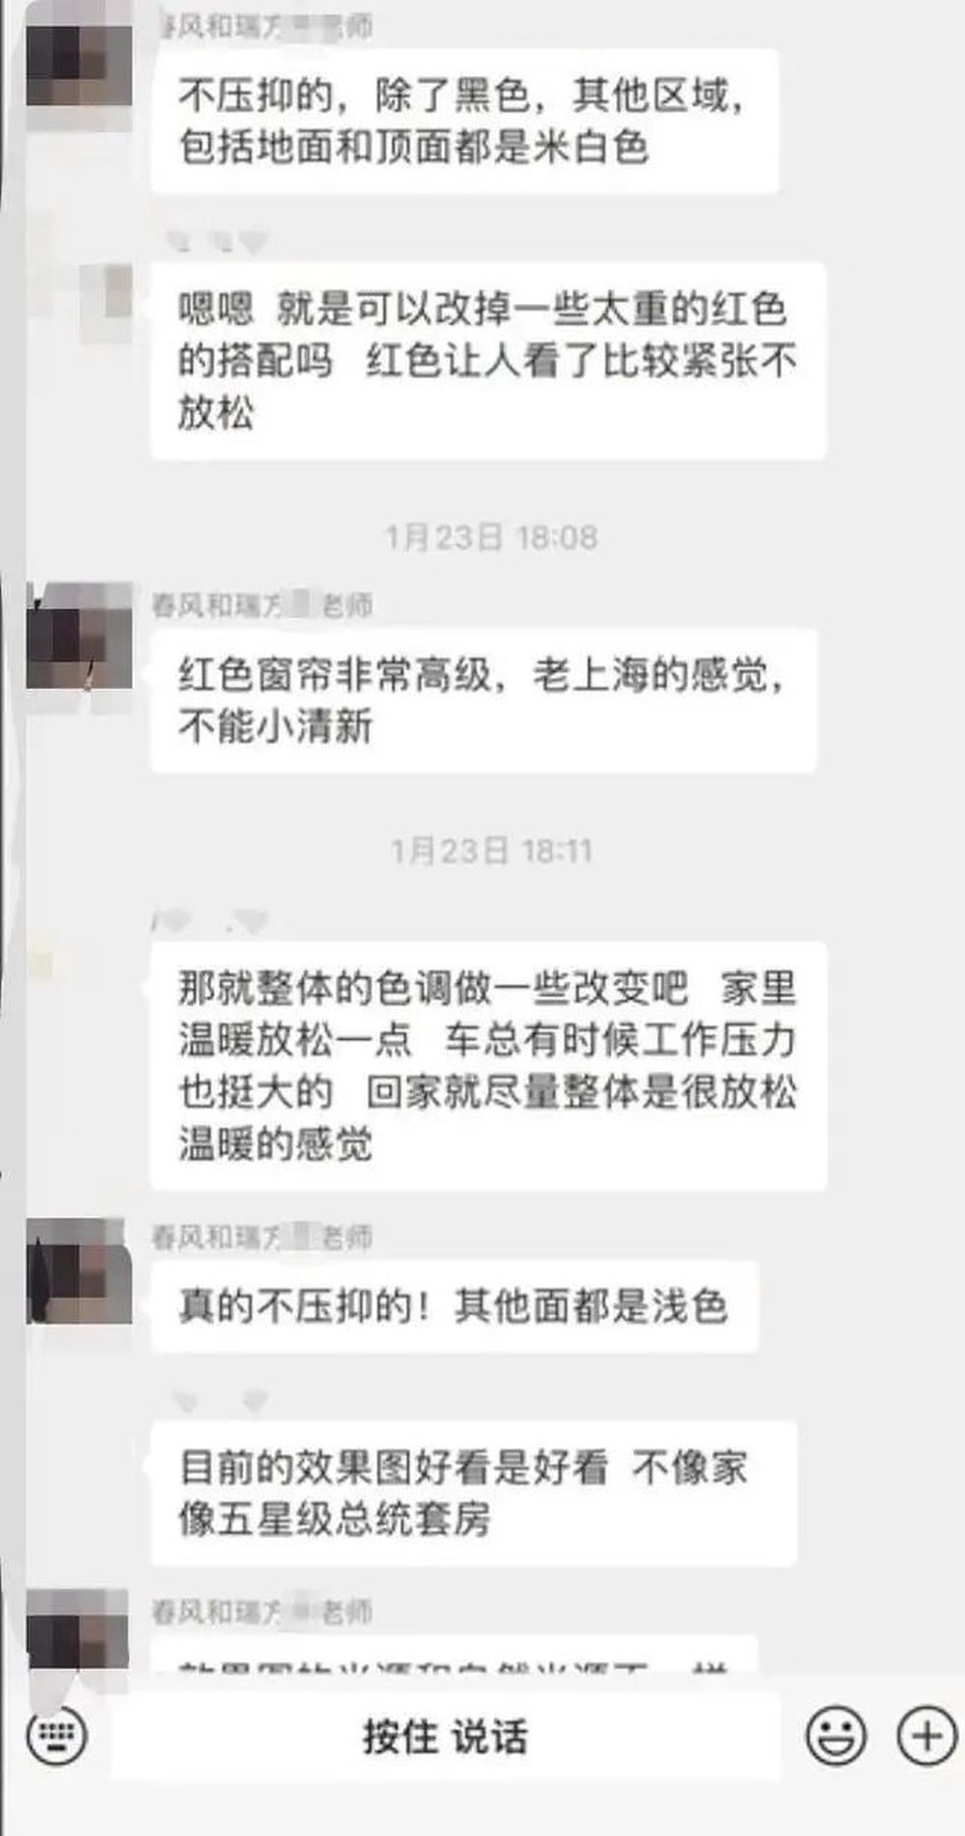The width and height of the screenshot is (965, 1836).
Task: Open the emoji sticker panel
Action: (x=836, y=1736)
